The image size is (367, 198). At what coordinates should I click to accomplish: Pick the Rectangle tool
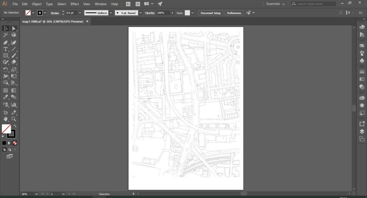pyautogui.click(x=5, y=56)
